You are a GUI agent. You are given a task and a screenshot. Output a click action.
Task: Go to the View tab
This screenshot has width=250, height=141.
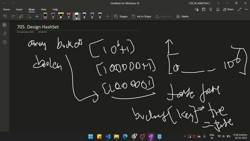click(x=43, y=9)
